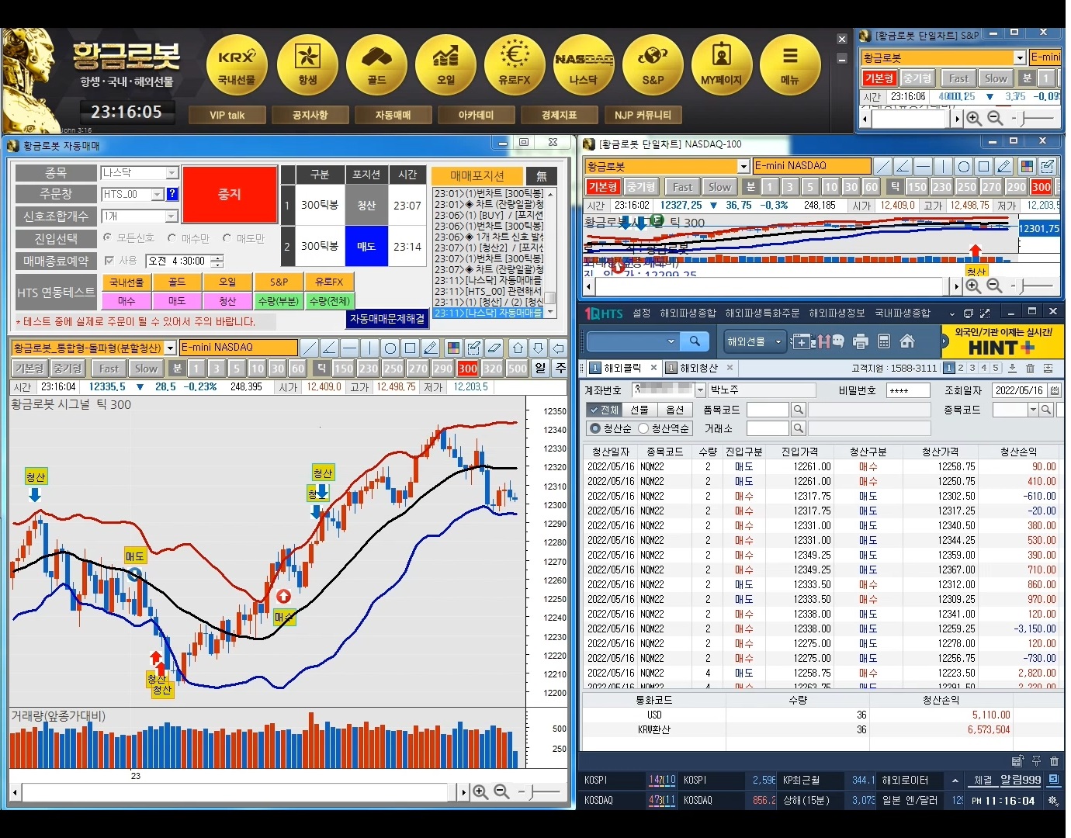
Task: Click the printer icon in 1Q HTS toolbar
Action: click(x=860, y=341)
